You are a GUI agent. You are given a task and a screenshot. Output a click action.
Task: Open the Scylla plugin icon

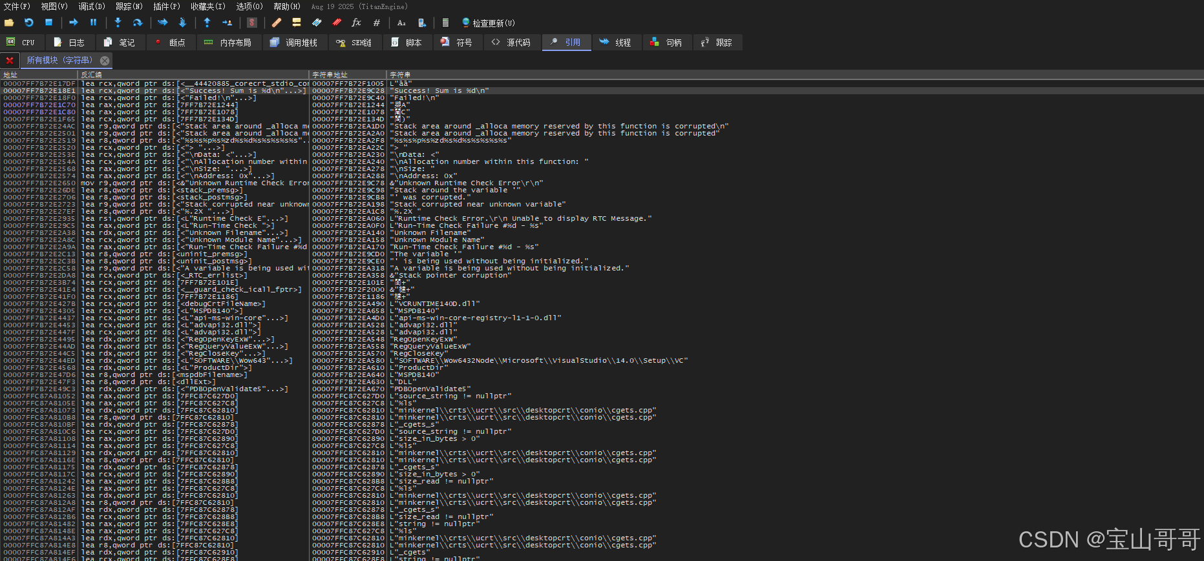tap(252, 23)
